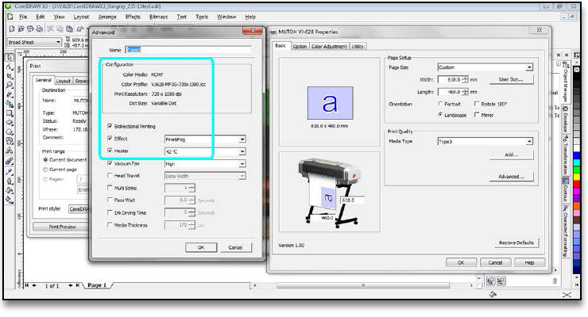Open the Broad Sheet paper dropdown
Screen dimensions: 588x317
(x=58, y=42)
